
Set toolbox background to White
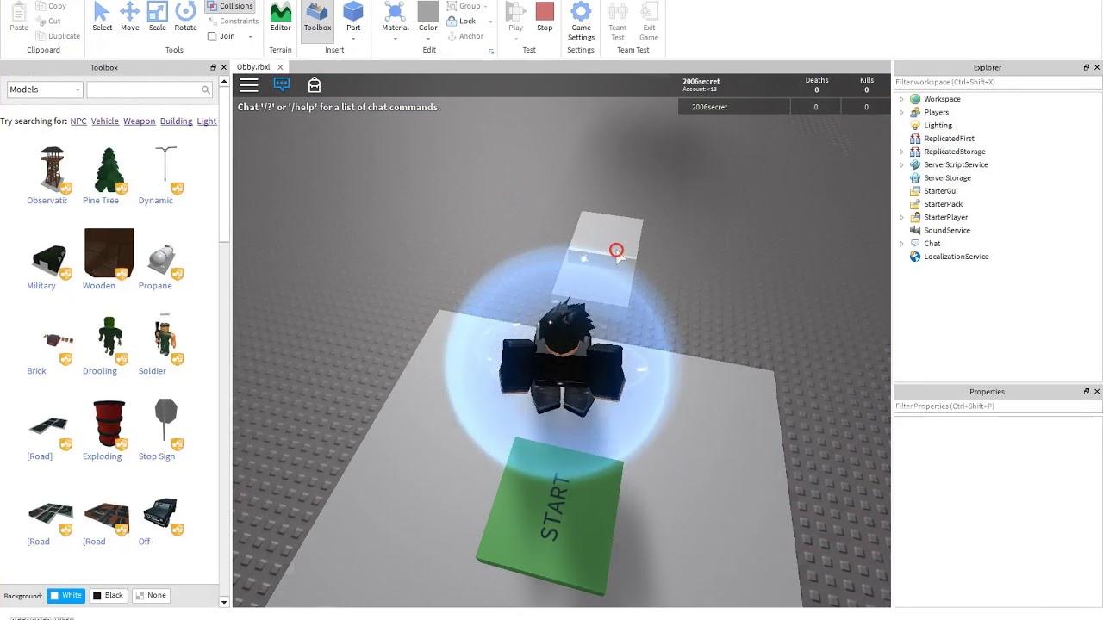click(65, 595)
